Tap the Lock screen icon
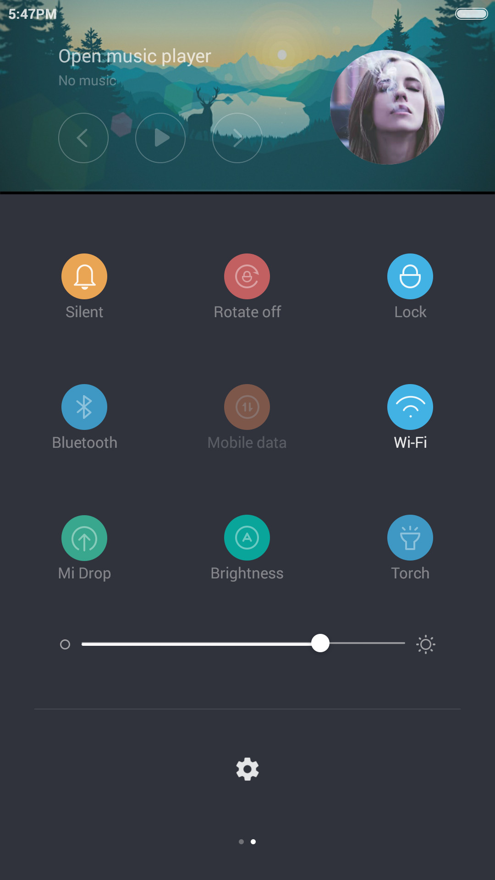The width and height of the screenshot is (495, 880). tap(410, 276)
